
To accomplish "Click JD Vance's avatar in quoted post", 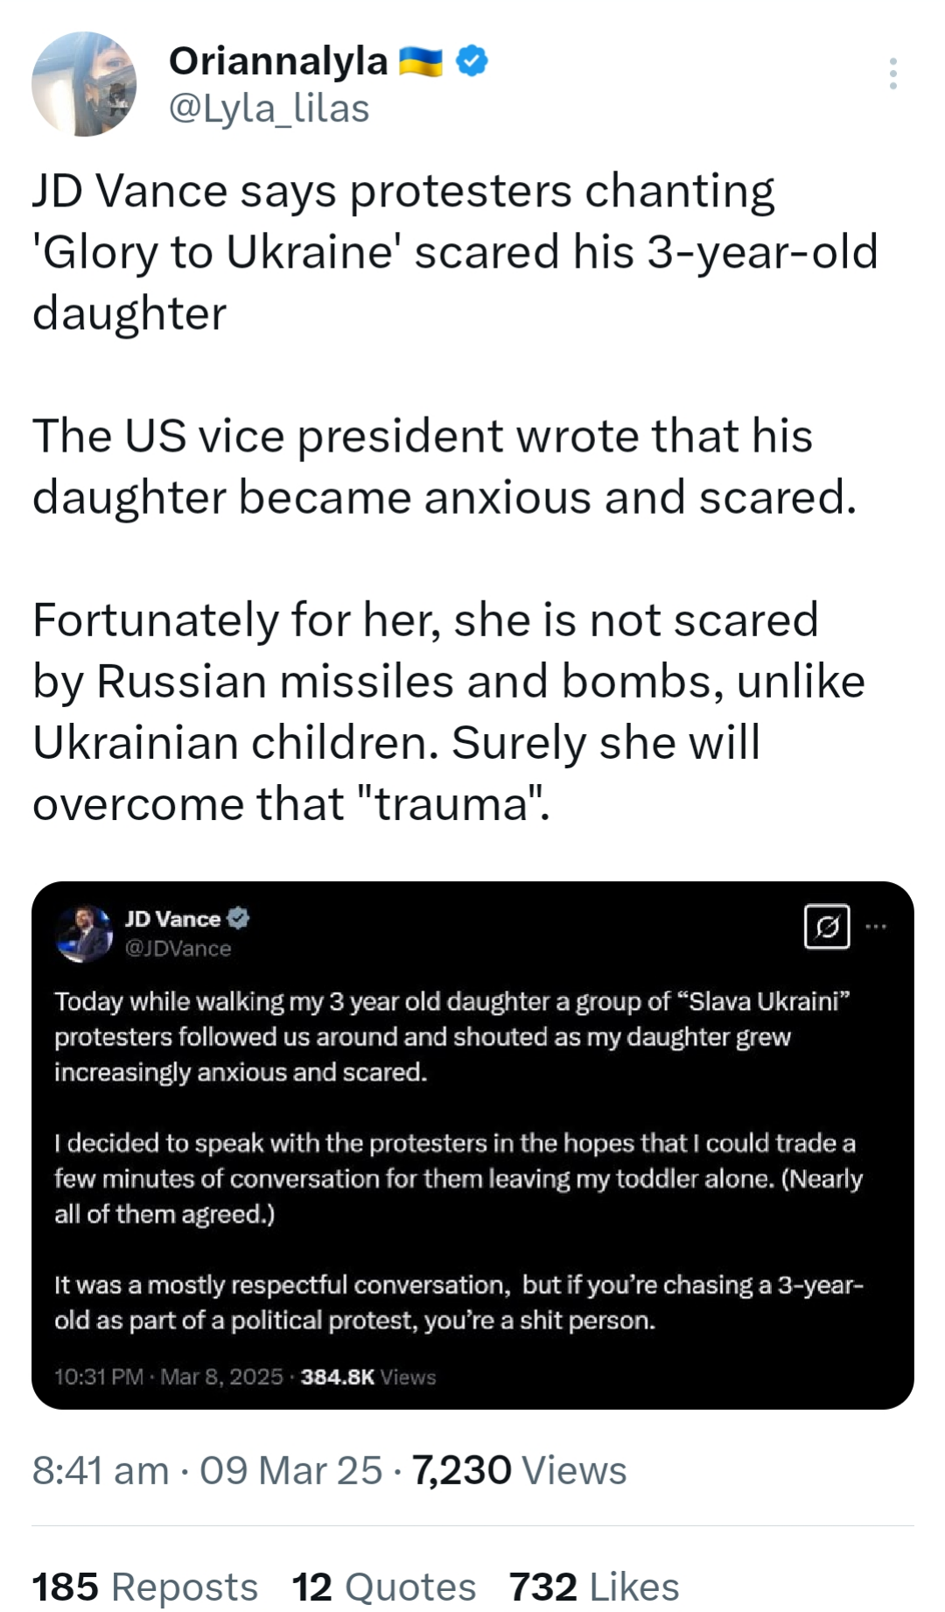I will (84, 933).
